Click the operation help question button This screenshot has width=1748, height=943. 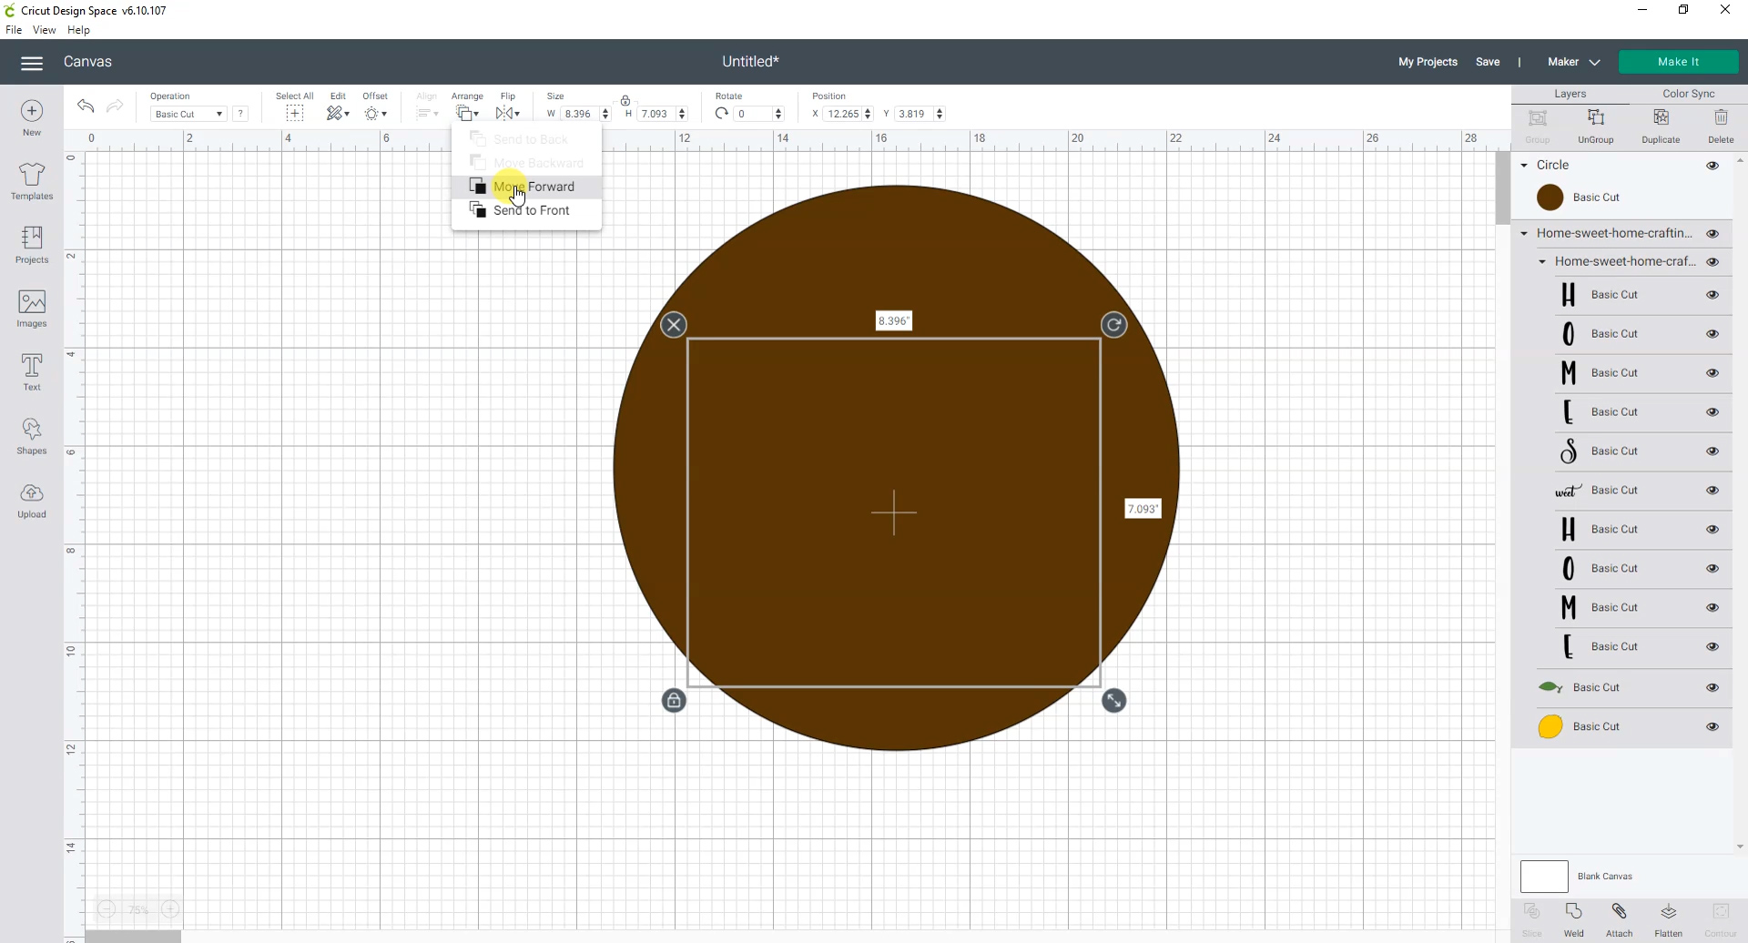pyautogui.click(x=240, y=114)
